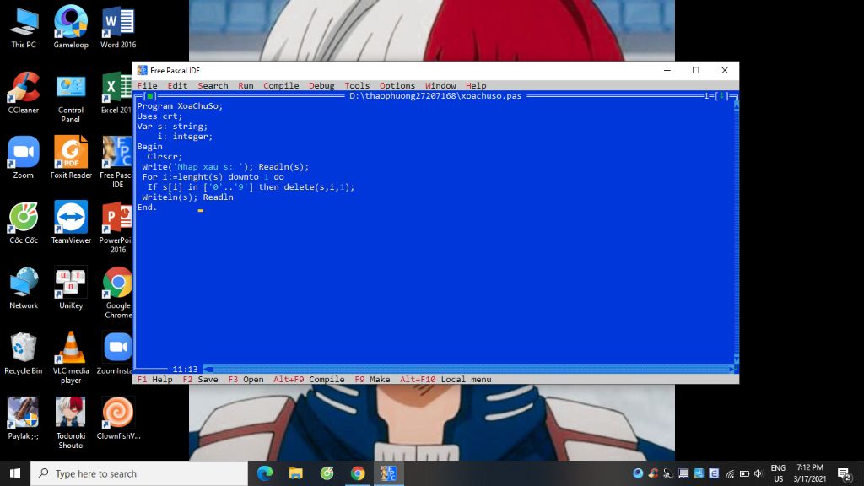Select the CCleaner desktop icon
Screen dimensions: 864x486
tap(24, 93)
